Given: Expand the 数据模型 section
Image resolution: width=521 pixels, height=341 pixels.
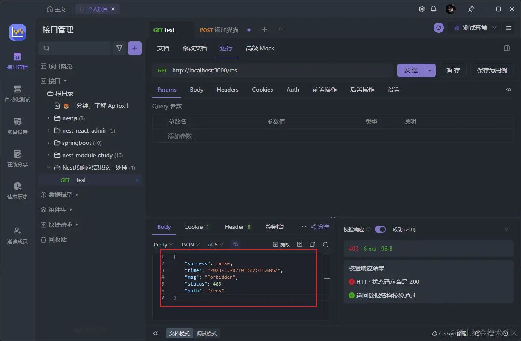Looking at the screenshot, I should point(77,195).
